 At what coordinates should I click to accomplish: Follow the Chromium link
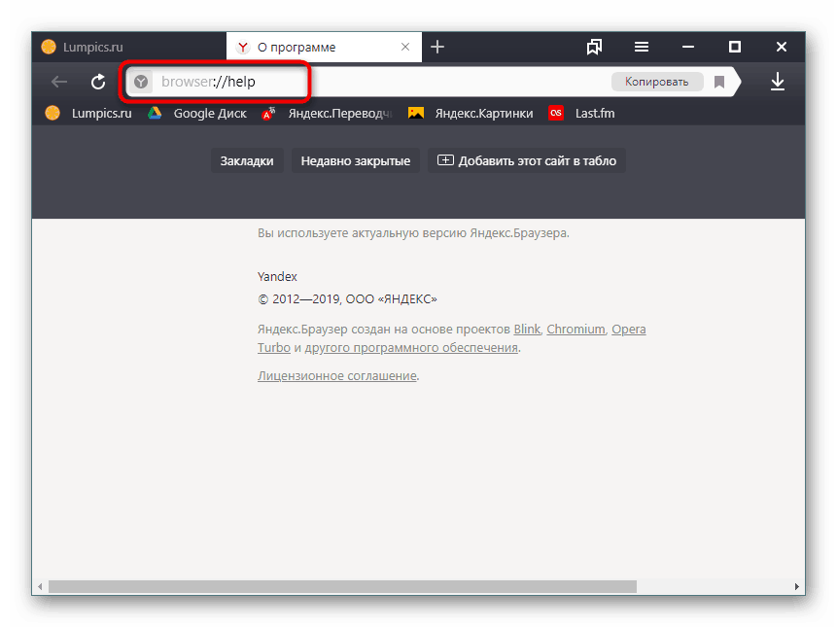(x=575, y=330)
